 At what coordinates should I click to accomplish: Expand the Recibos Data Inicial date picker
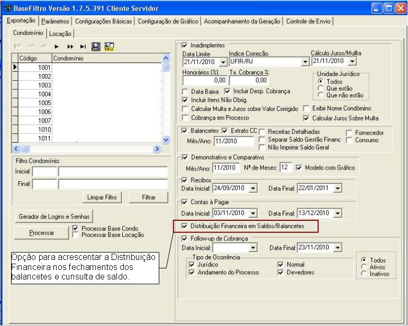pos(252,189)
